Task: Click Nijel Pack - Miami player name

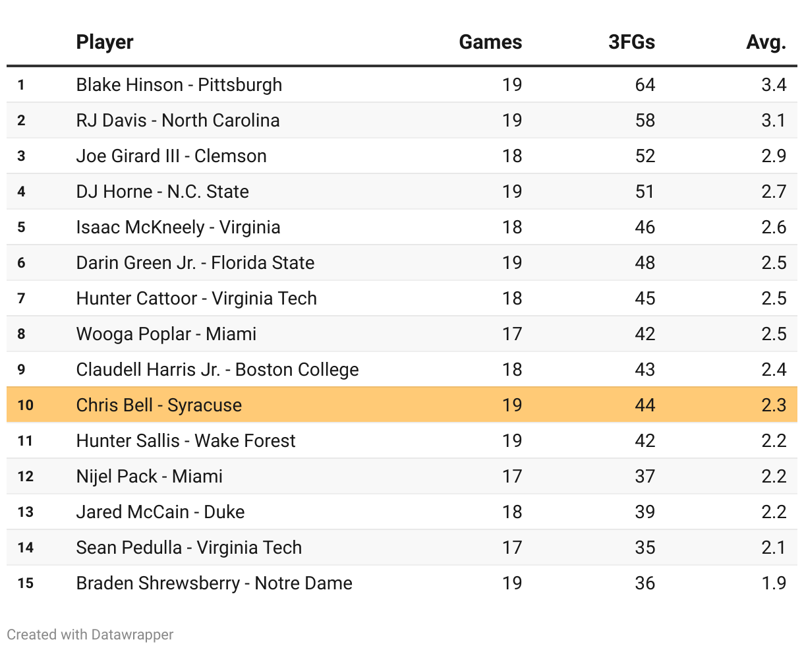Action: pyautogui.click(x=150, y=477)
